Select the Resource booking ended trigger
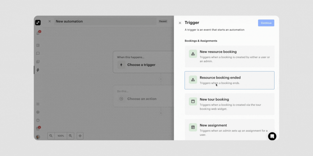 pyautogui.click(x=229, y=80)
